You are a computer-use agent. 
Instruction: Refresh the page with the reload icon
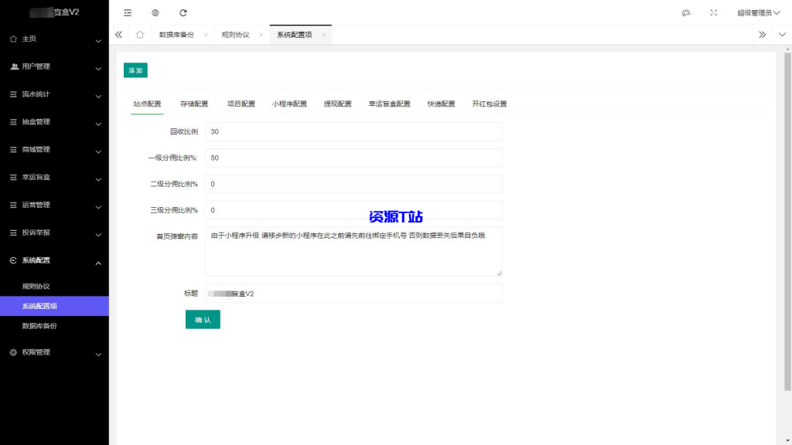pos(183,12)
